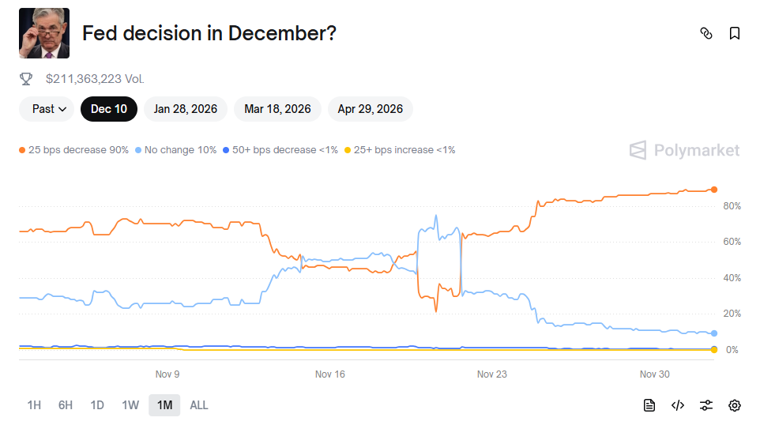Choose the Mar 18, 2026 meeting
The height and width of the screenshot is (425, 760).
(x=277, y=109)
